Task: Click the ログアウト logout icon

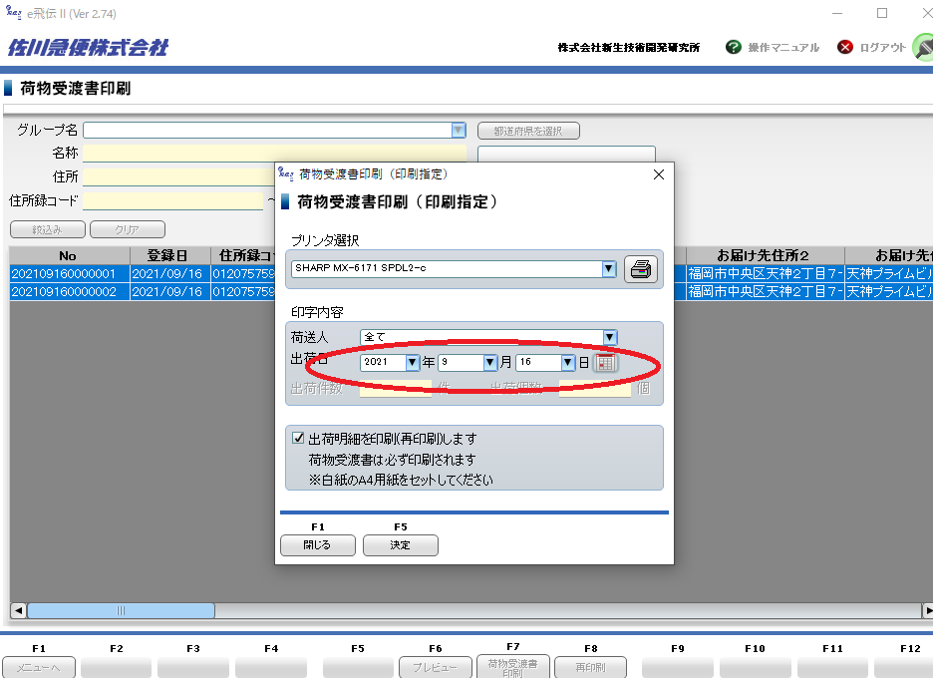Action: point(845,47)
